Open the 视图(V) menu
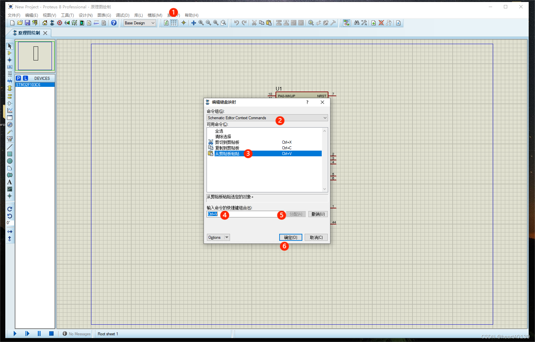 (49, 15)
